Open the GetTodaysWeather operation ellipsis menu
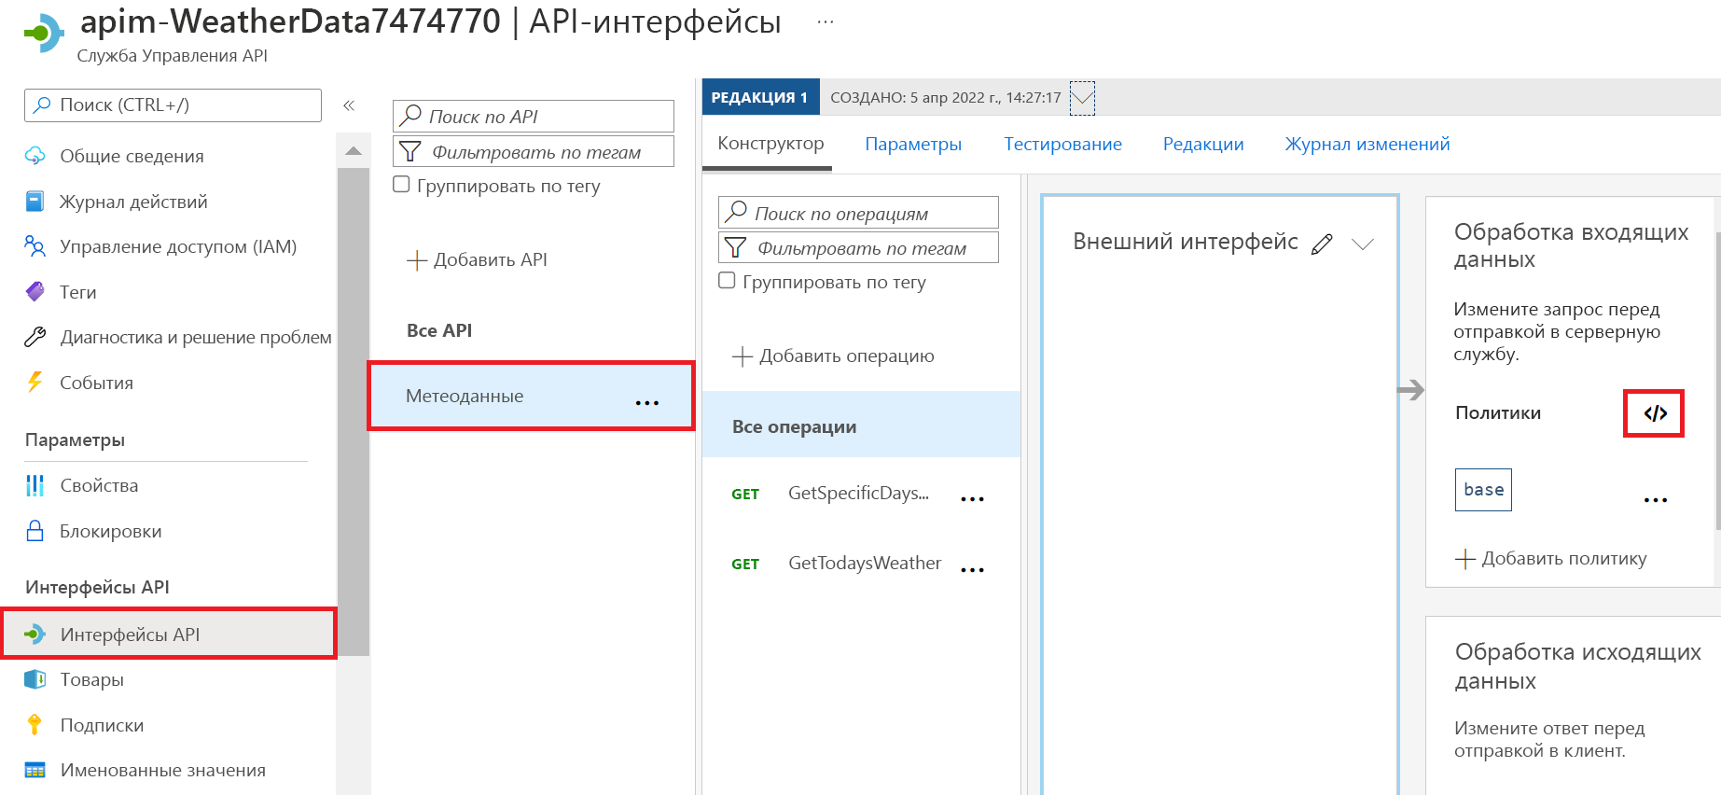Screen dimensions: 1721x795 (972, 569)
